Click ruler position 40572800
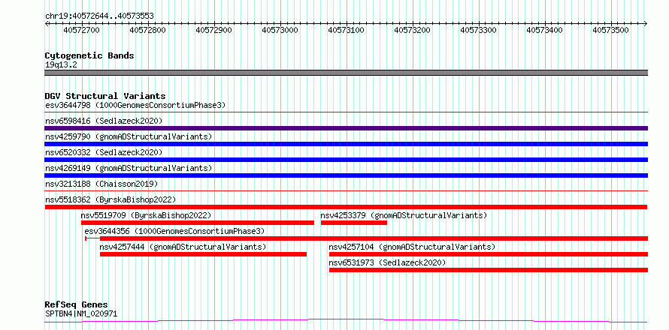Viewport: 669px width, 330px height. [x=147, y=30]
